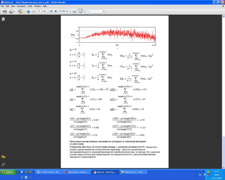Open the Edit menu

pyautogui.click(x=7, y=6)
